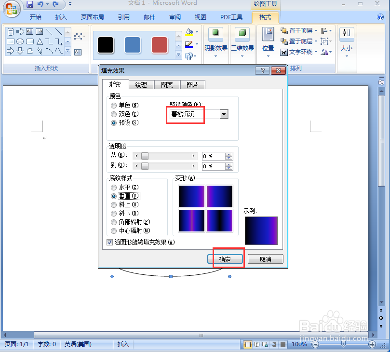The image size is (390, 352).
Task: Choose the hollow down arrow shape
Action: pyautogui.click(x=20, y=51)
